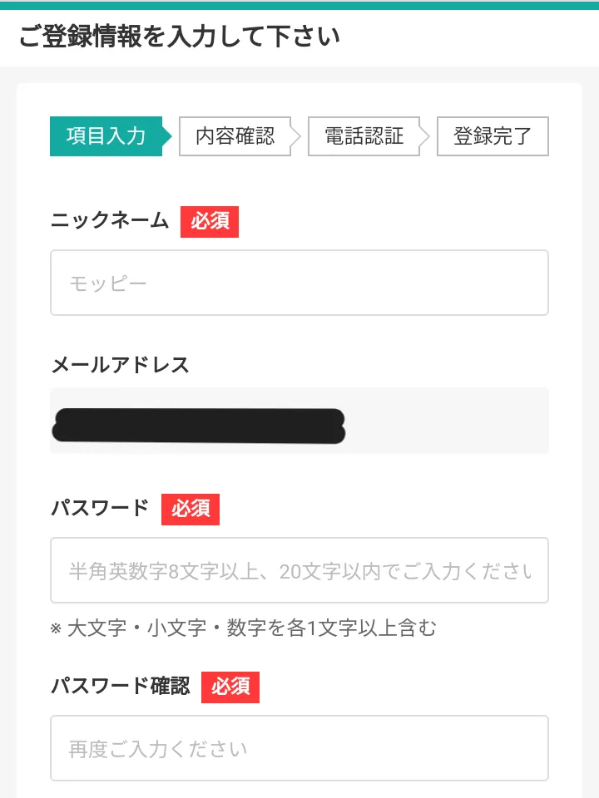
Task: Click the メールアドレス field label
Action: [120, 365]
